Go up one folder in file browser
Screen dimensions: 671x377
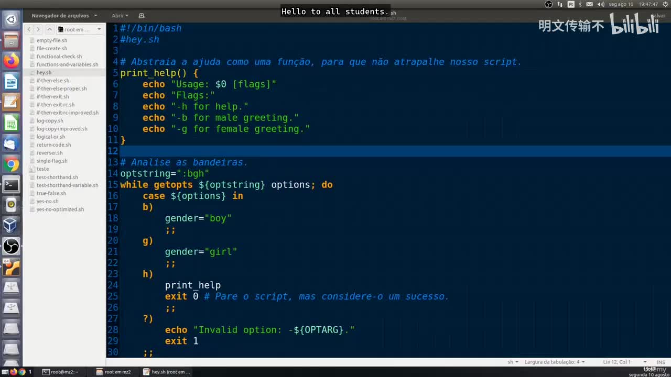pyautogui.click(x=49, y=29)
